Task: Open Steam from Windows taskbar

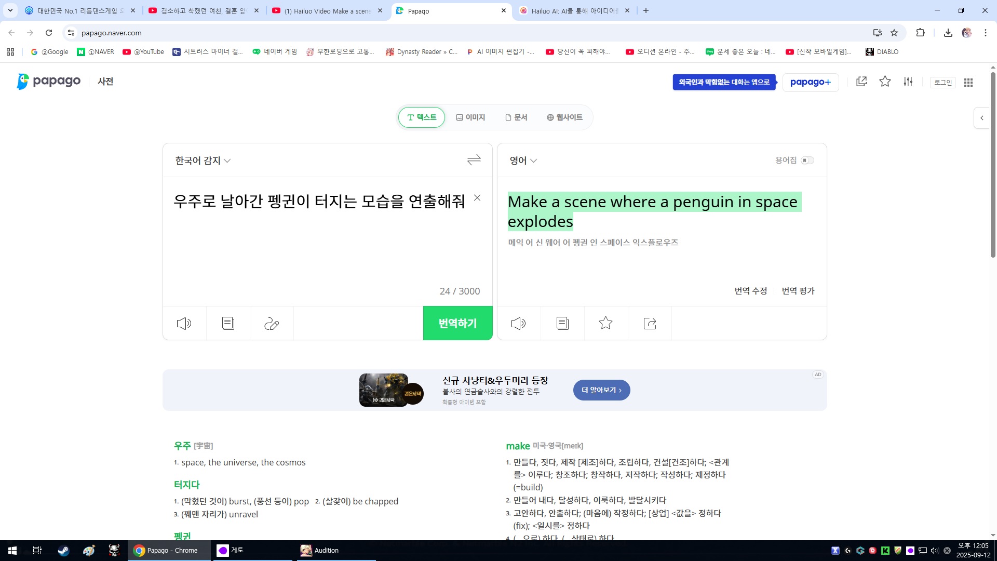Action: (x=63, y=551)
